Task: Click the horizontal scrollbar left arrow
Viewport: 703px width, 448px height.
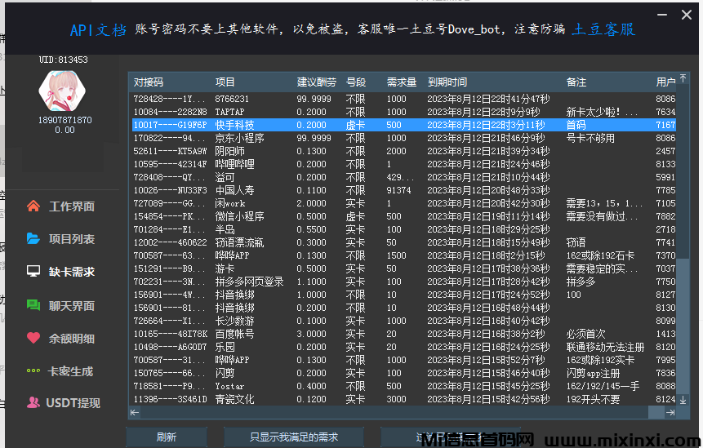Action: [x=136, y=413]
